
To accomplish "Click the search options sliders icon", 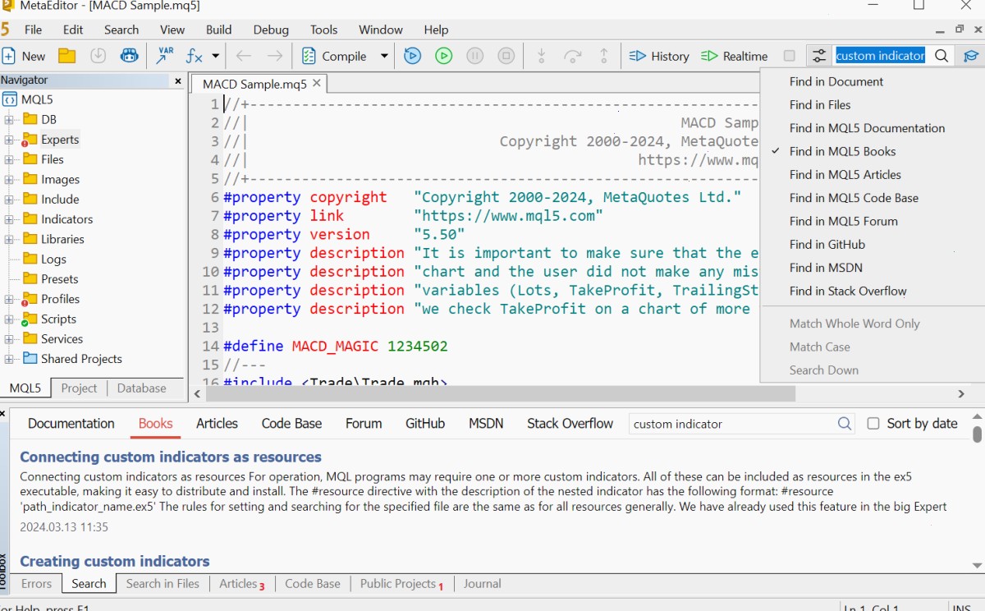I will click(x=819, y=56).
